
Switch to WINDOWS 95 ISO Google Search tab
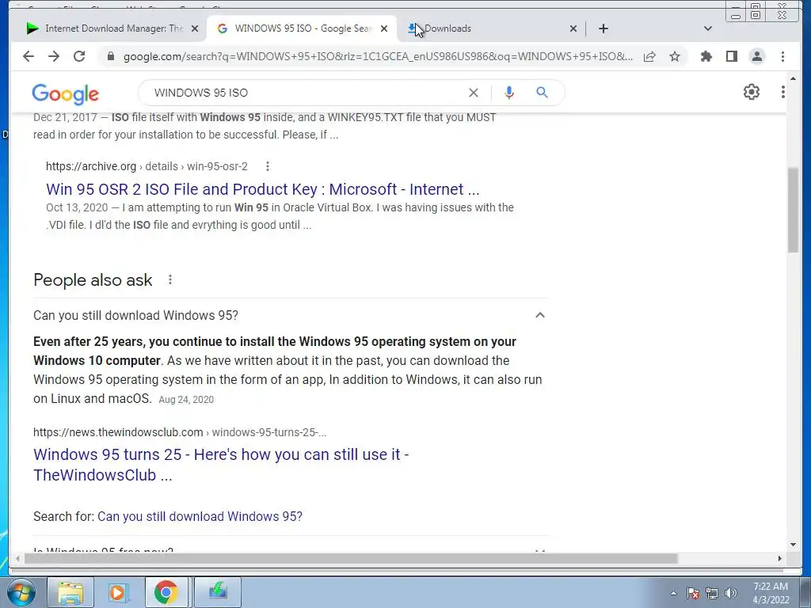pyautogui.click(x=301, y=28)
